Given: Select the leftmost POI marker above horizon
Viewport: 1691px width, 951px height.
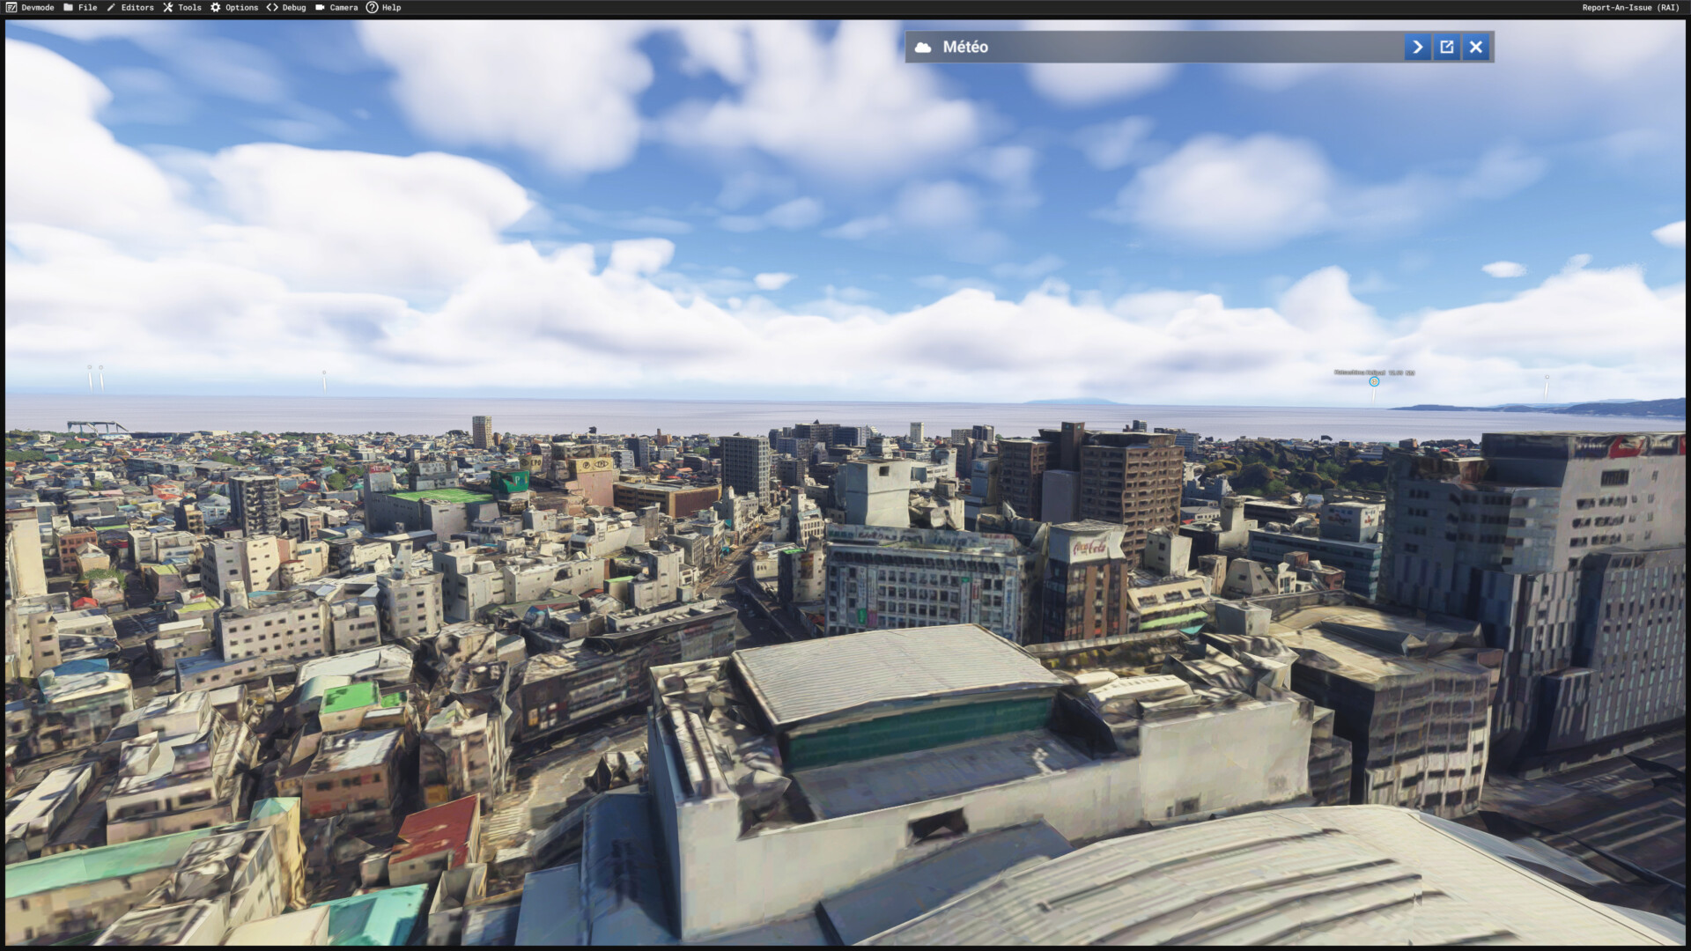Looking at the screenshot, I should click(89, 368).
